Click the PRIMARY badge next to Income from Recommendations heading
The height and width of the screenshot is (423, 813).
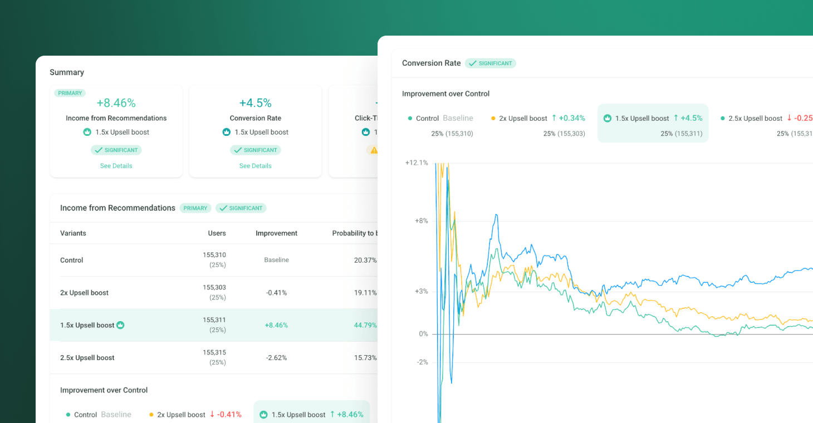click(x=195, y=208)
